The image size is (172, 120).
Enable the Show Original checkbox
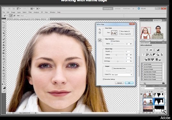click(x=120, y=34)
